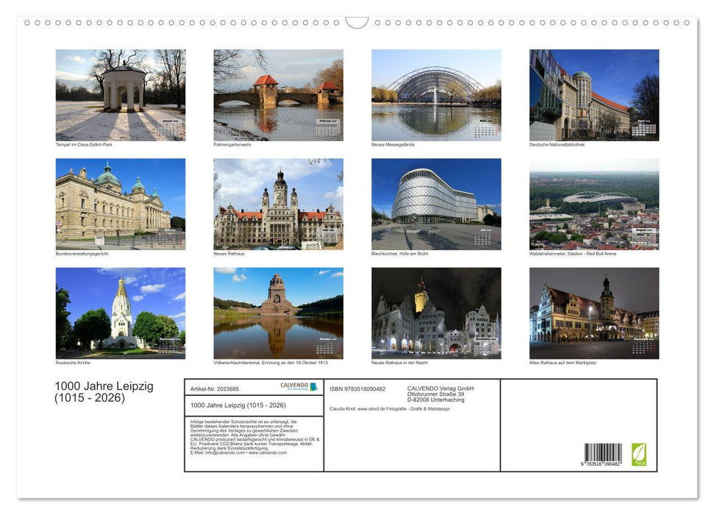Open the Tempel im Clara-Zetkin-Park photo

pyautogui.click(x=120, y=94)
